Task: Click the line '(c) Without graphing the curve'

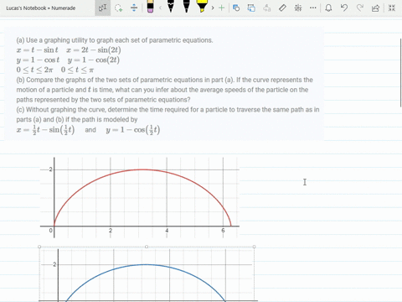Action: 167,110
